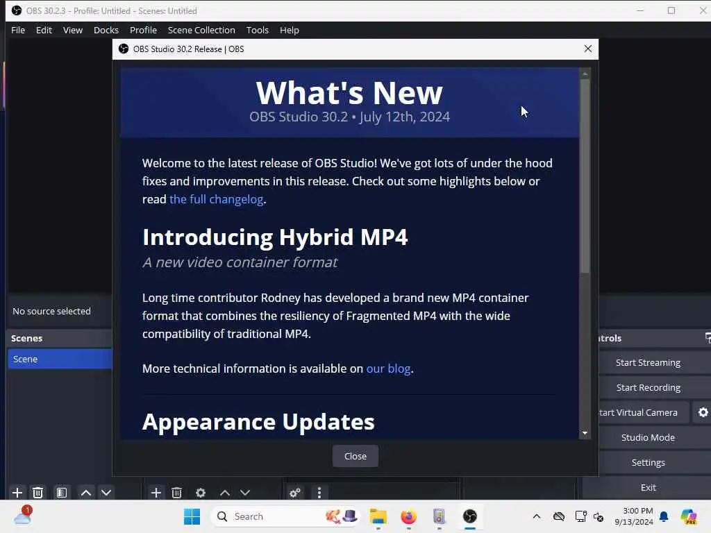Move scene up with arrow icon
Image resolution: width=711 pixels, height=533 pixels.
pyautogui.click(x=85, y=492)
